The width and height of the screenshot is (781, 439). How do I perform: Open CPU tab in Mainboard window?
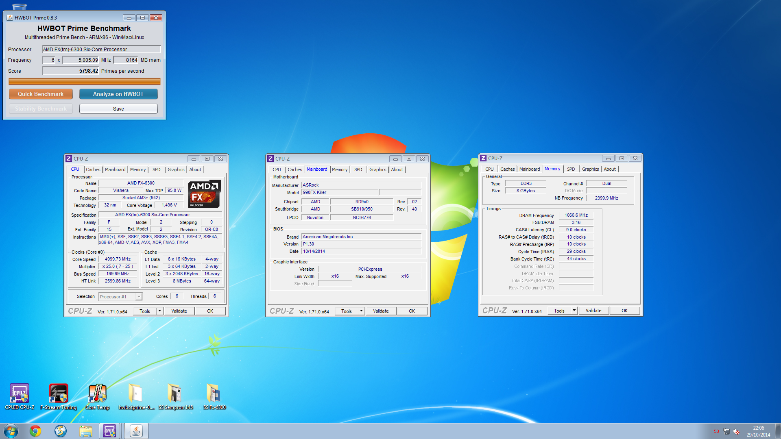click(277, 170)
